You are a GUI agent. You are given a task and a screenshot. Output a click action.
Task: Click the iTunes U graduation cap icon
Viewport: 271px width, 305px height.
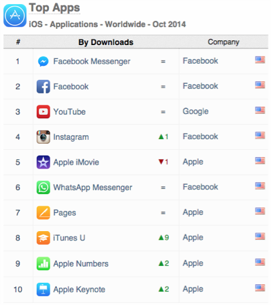tap(43, 238)
